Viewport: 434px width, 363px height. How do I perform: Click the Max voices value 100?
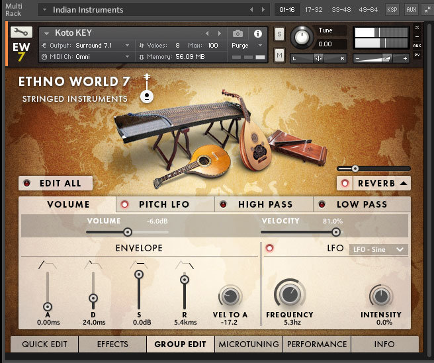[213, 46]
